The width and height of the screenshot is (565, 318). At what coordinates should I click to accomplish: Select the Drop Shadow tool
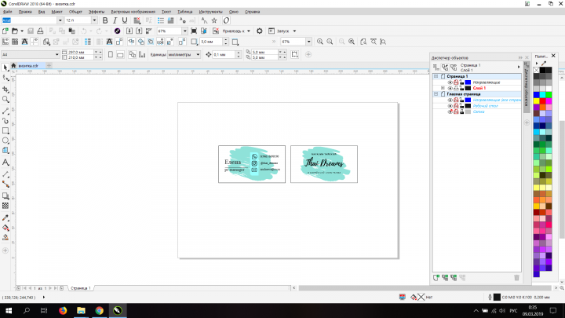tap(5, 196)
